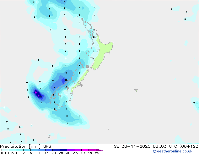This screenshot has width=199, height=154.
Task: Click the '27' precipitation value on the map
Action: (41, 96)
